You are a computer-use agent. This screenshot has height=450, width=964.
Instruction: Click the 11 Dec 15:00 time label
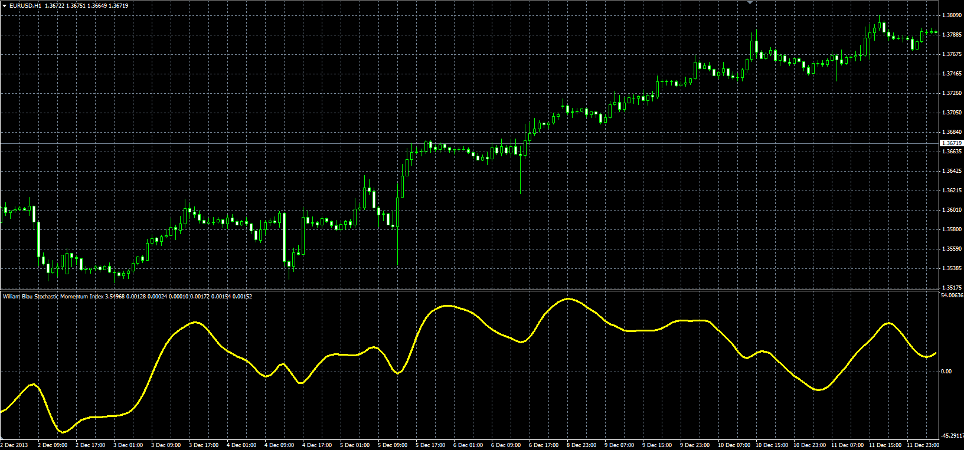tap(885, 445)
